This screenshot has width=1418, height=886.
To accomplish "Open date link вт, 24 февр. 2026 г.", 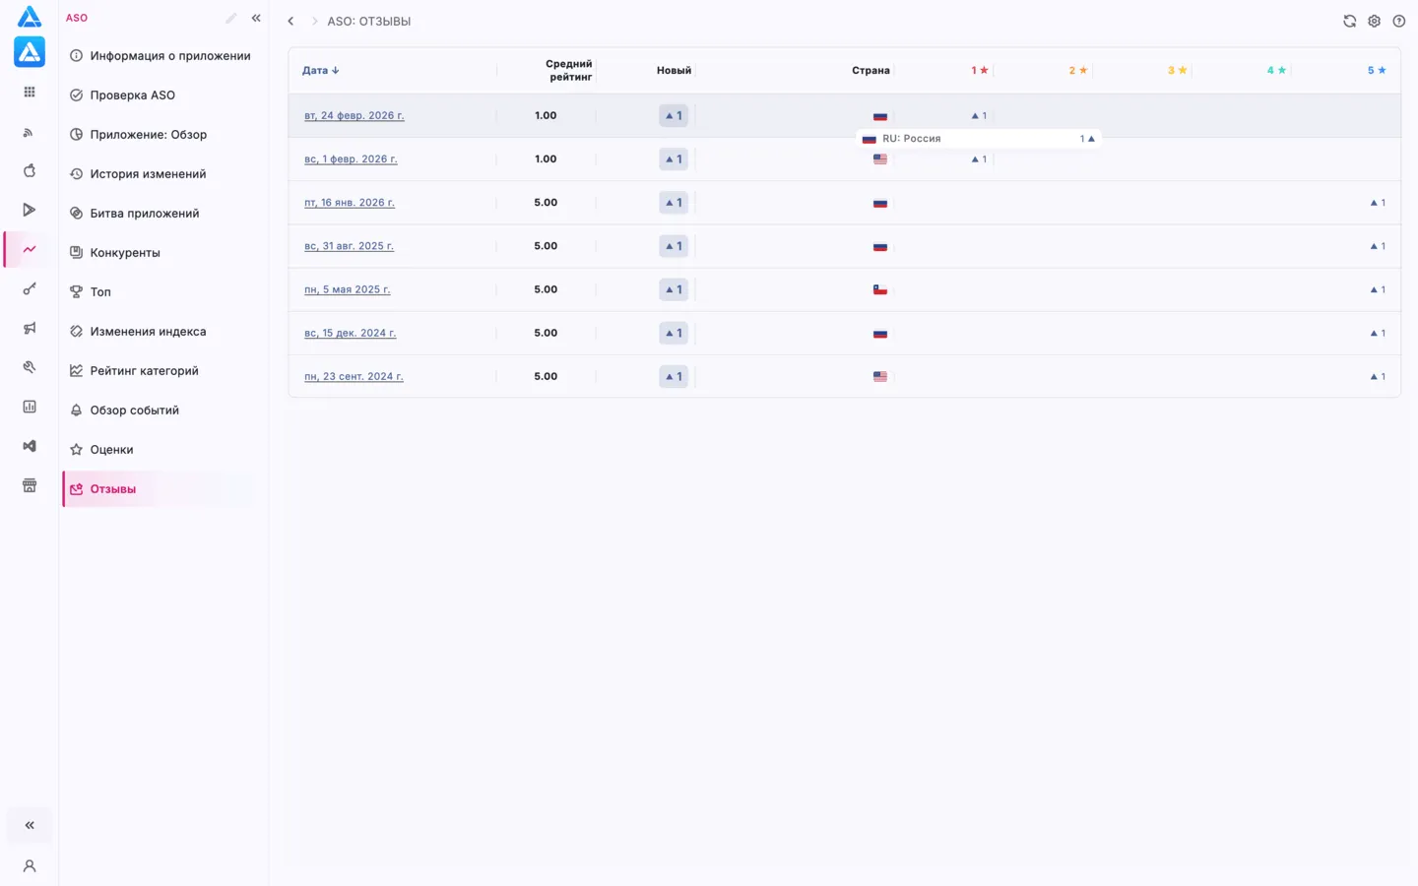I will pos(354,115).
